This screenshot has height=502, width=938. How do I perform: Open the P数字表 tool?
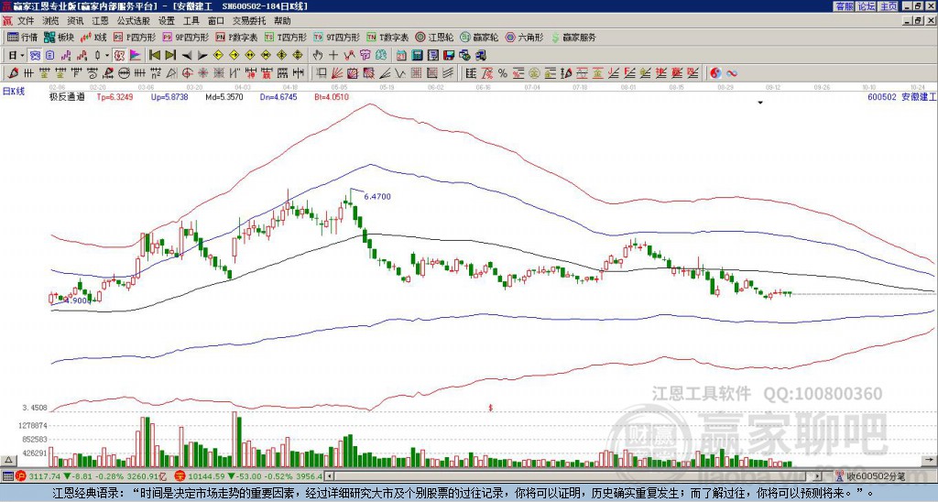pyautogui.click(x=236, y=37)
